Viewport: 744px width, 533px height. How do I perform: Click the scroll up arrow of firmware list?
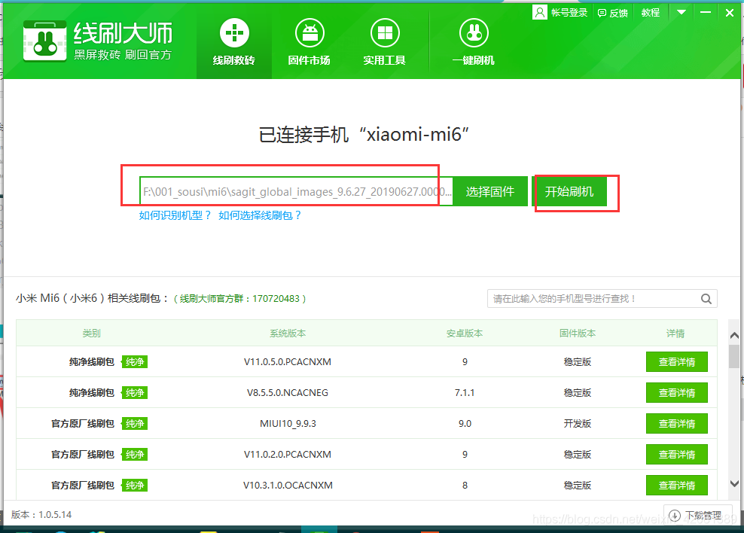734,336
